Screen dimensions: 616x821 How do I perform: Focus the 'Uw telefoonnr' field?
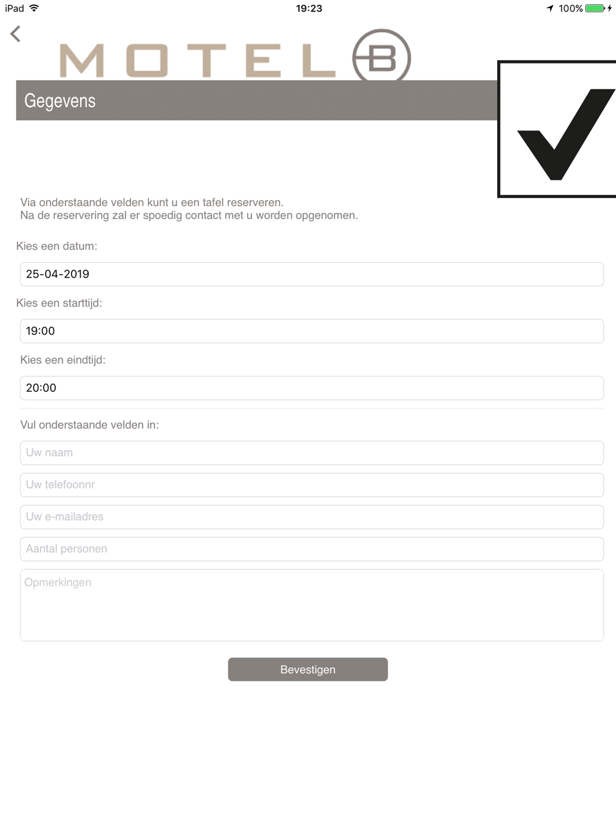pos(312,485)
